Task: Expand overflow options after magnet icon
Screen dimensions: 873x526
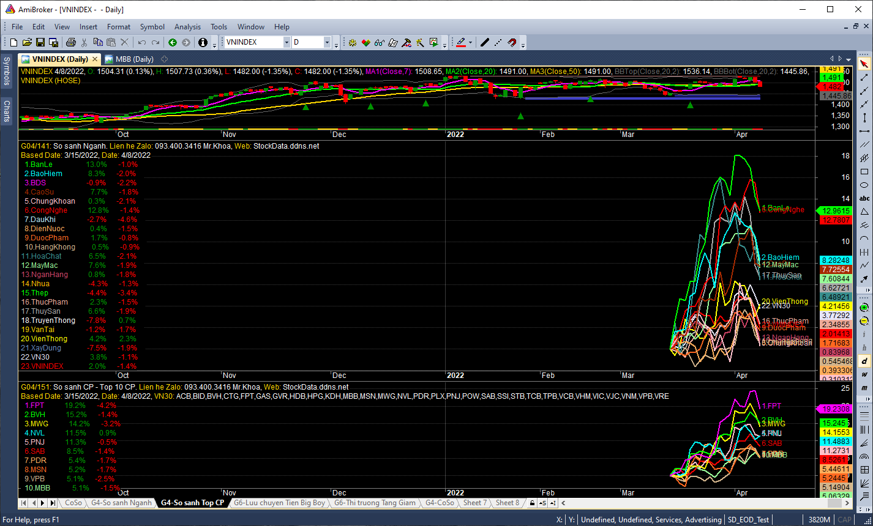Action: click(523, 44)
